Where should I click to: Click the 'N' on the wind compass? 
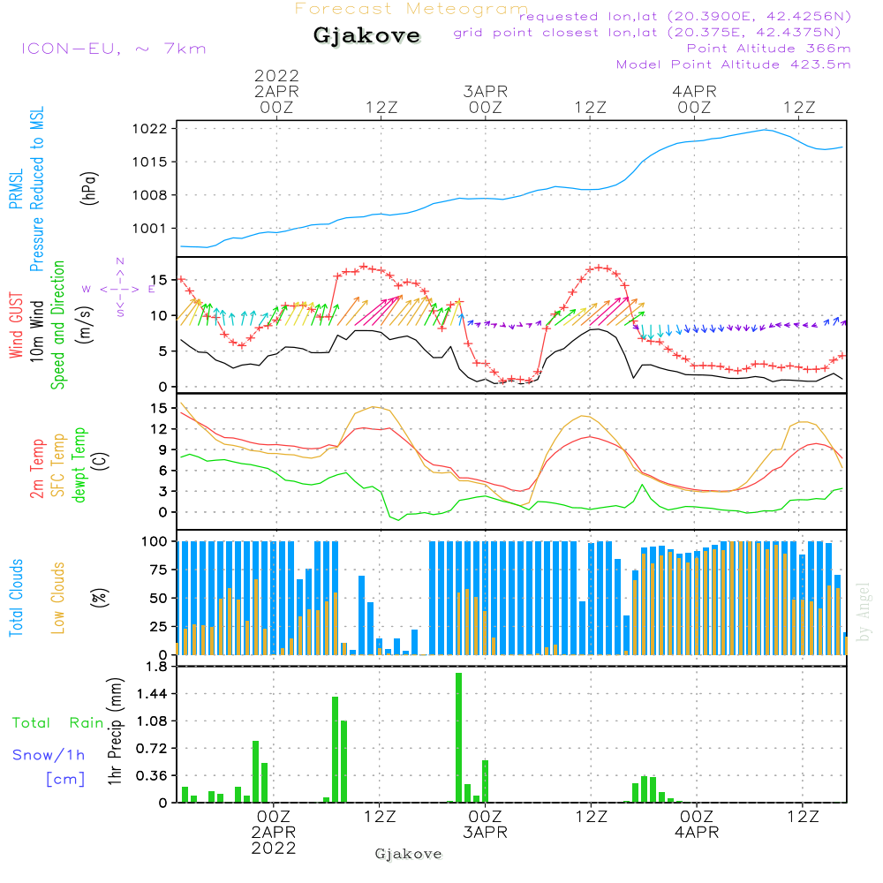tap(120, 261)
